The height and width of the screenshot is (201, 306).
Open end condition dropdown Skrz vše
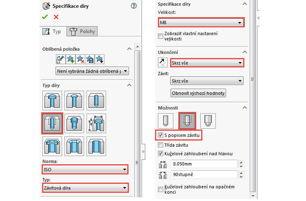click(x=207, y=63)
